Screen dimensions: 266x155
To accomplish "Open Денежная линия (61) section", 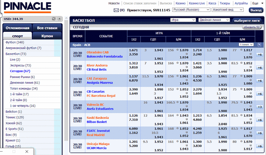I will [x=25, y=82].
